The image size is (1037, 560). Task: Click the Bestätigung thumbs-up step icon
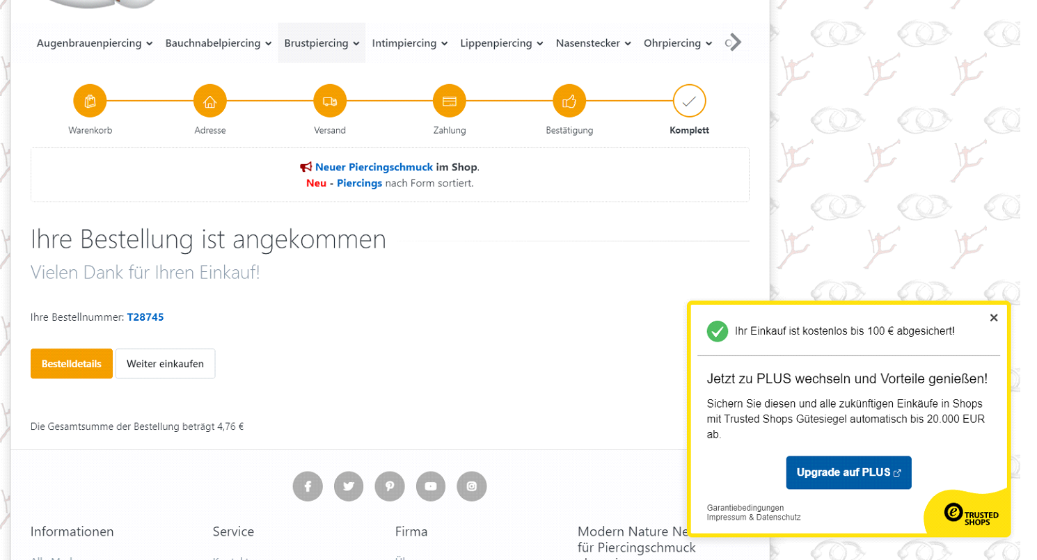tap(569, 102)
